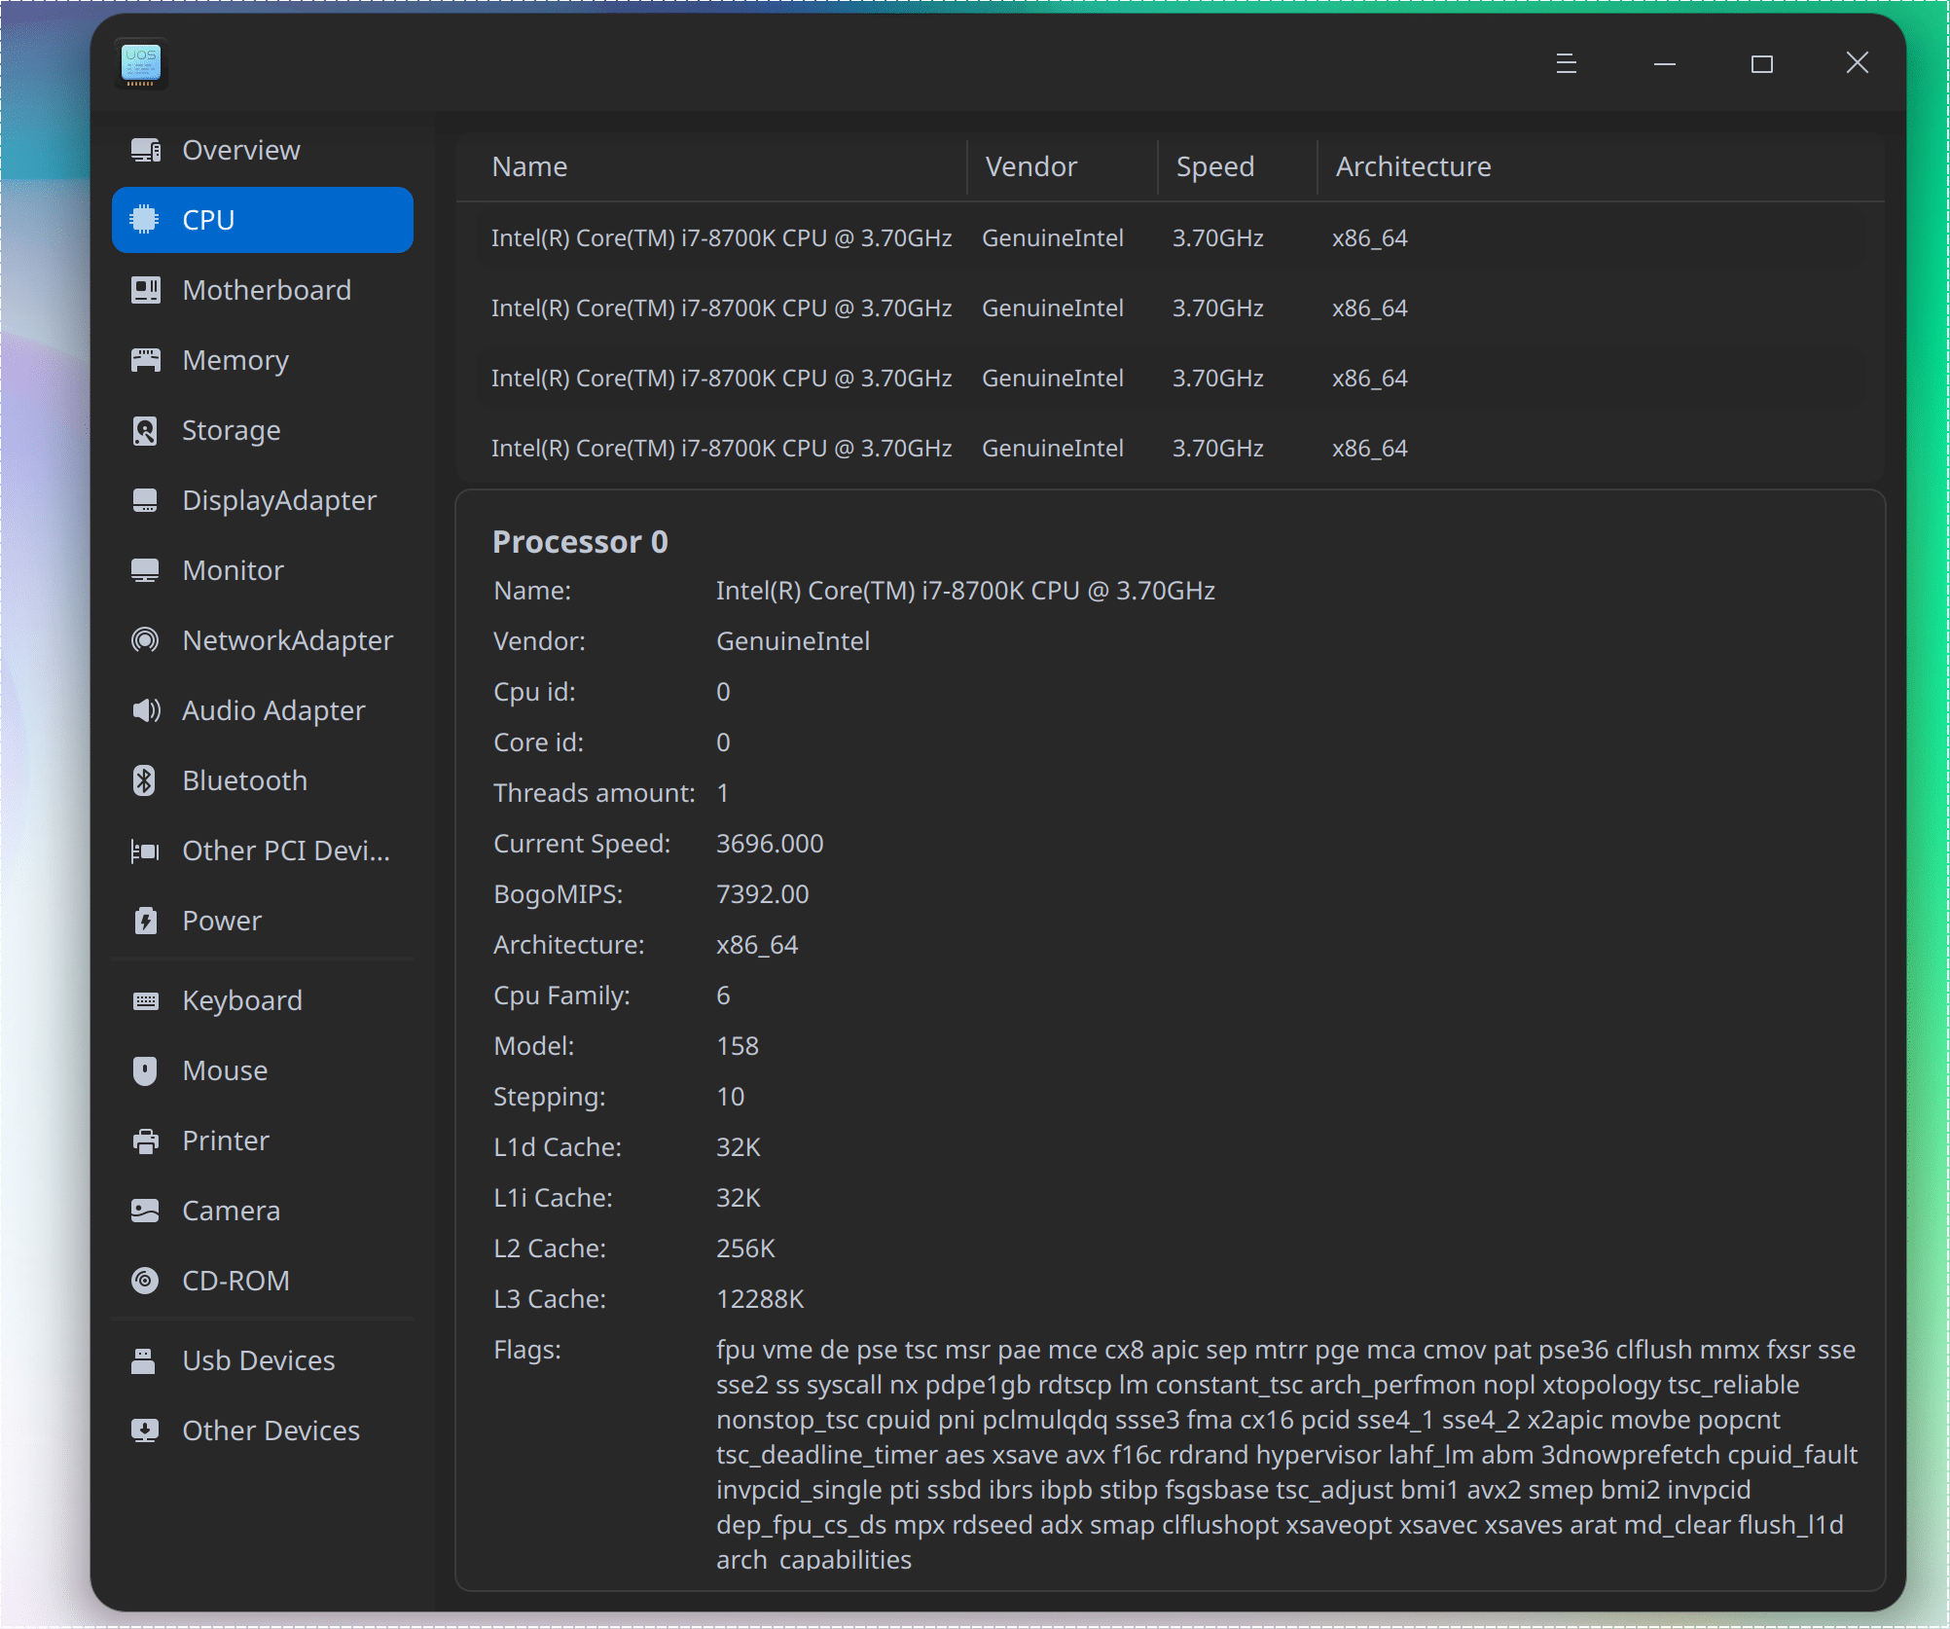The width and height of the screenshot is (1950, 1629).
Task: Select the first i7-8700K processor row name
Action: (x=722, y=237)
